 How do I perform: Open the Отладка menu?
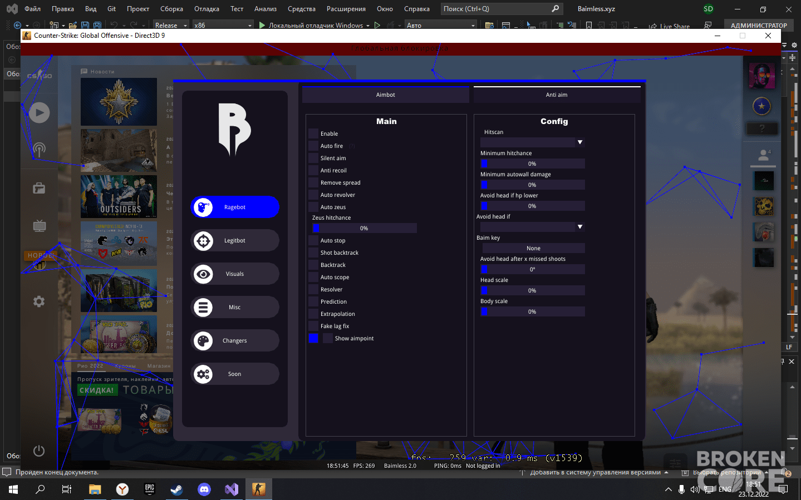[207, 9]
